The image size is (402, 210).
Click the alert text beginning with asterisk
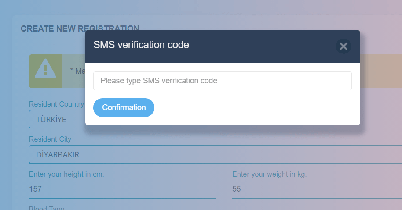(78, 71)
